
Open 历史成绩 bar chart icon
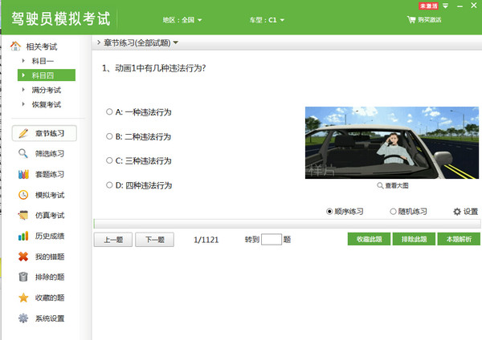pos(23,236)
